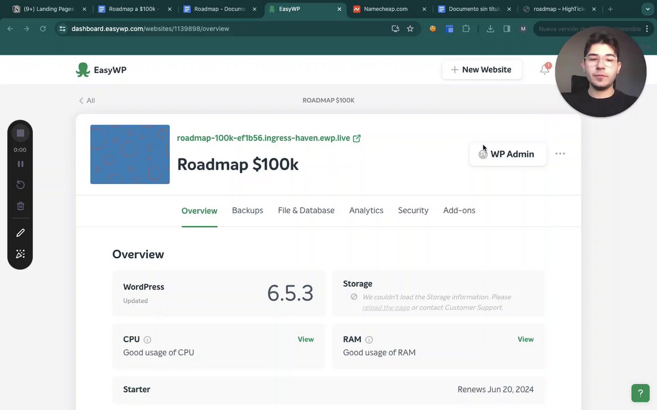
Task: Open the Backups tab
Action: pyautogui.click(x=247, y=211)
